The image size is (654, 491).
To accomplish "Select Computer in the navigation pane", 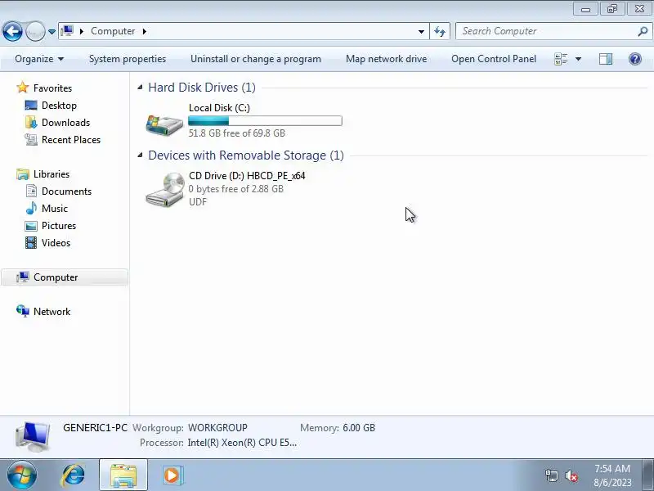I will point(65,277).
